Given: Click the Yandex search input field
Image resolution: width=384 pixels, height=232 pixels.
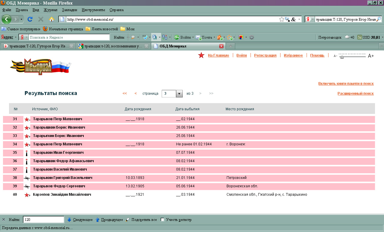Looking at the screenshot, I should (x=69, y=37).
